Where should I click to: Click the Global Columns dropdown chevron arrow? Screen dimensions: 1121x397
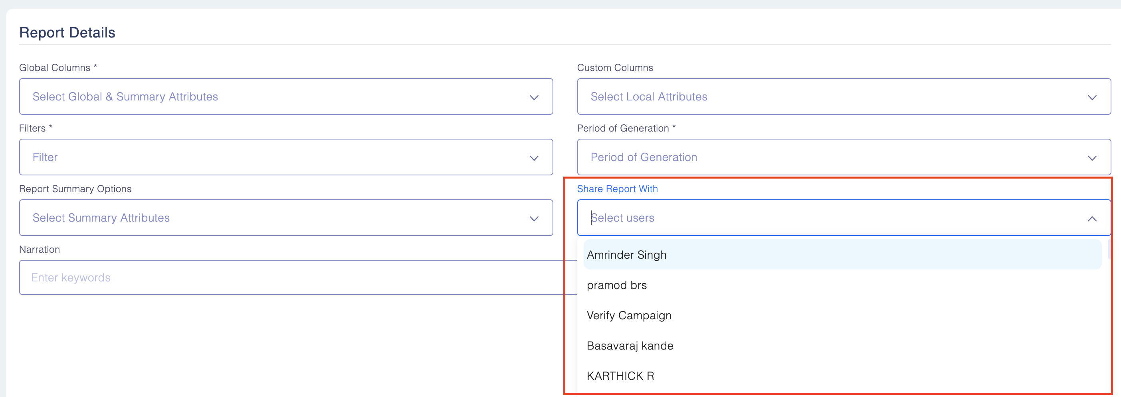(533, 97)
